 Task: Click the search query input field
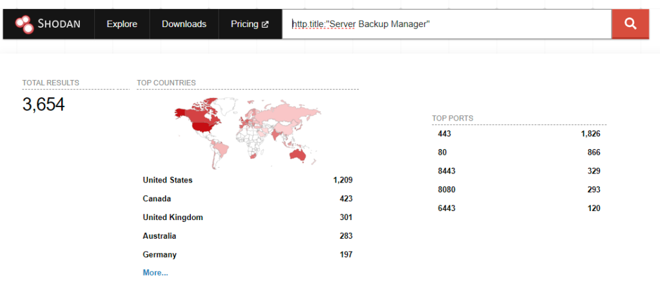[x=447, y=24]
